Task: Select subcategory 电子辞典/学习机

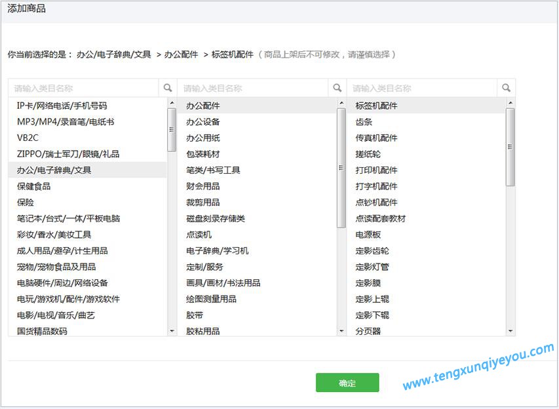Action: (257, 250)
